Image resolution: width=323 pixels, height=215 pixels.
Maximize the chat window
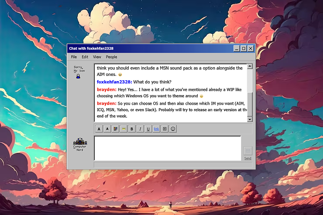[244, 48]
